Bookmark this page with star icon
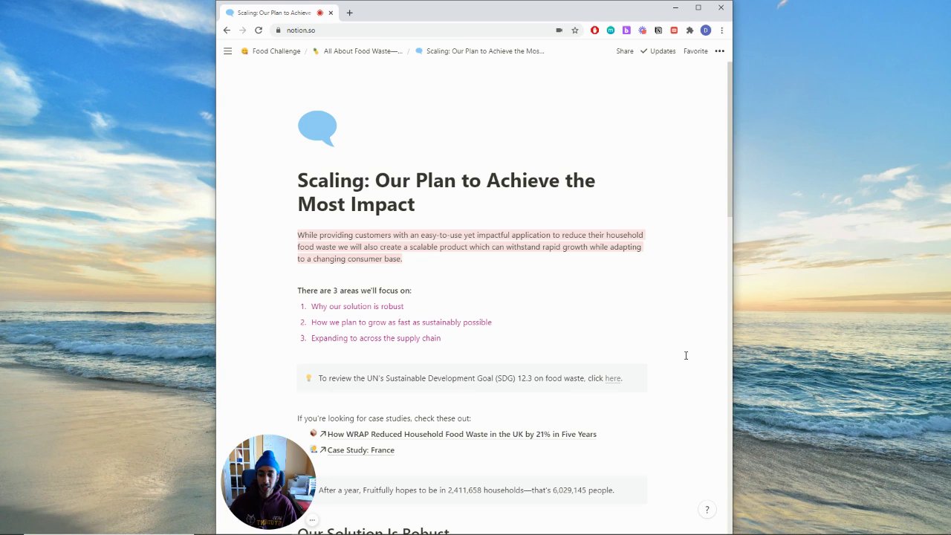Viewport: 951px width, 535px height. pyautogui.click(x=575, y=30)
